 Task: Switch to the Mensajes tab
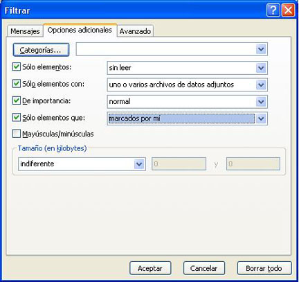[x=25, y=31]
